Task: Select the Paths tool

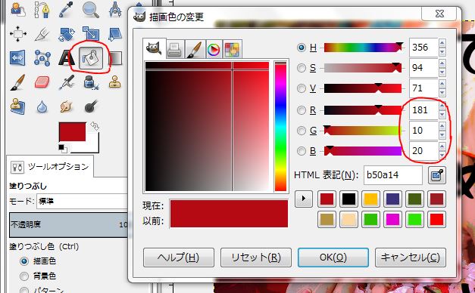Action: pyautogui.click(x=42, y=10)
